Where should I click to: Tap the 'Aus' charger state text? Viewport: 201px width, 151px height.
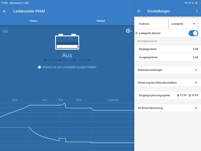point(67,55)
